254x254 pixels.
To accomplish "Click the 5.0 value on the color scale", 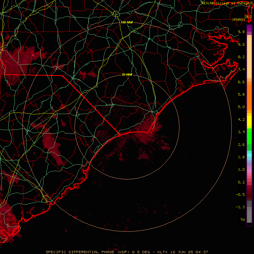I will pos(241,107).
